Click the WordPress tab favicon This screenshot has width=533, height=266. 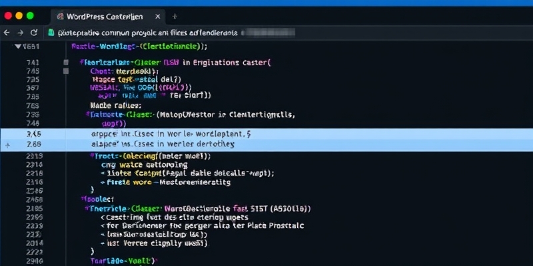click(61, 15)
